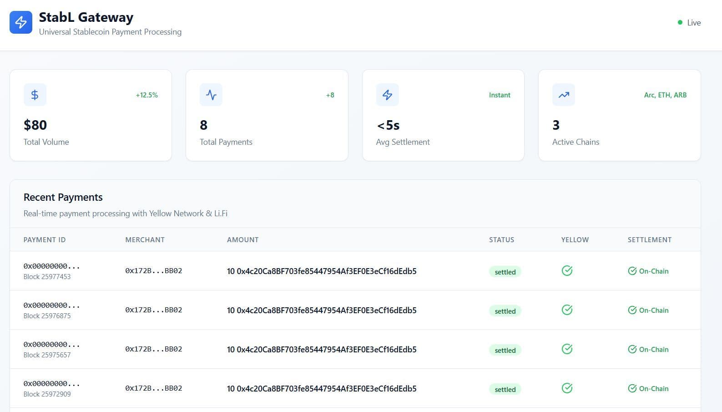Click the Yellow checkmark icon for Block 25977453
This screenshot has height=412, width=722.
click(567, 271)
